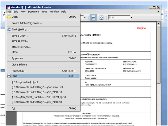Click the vertical scrollbar thumb
The height and width of the screenshot is (126, 168).
pyautogui.click(x=159, y=54)
